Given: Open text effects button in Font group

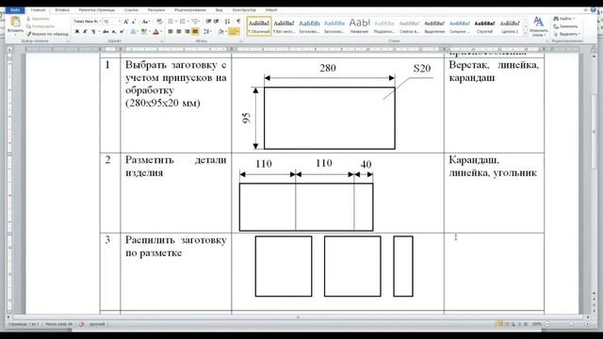Looking at the screenshot, I should (133, 31).
